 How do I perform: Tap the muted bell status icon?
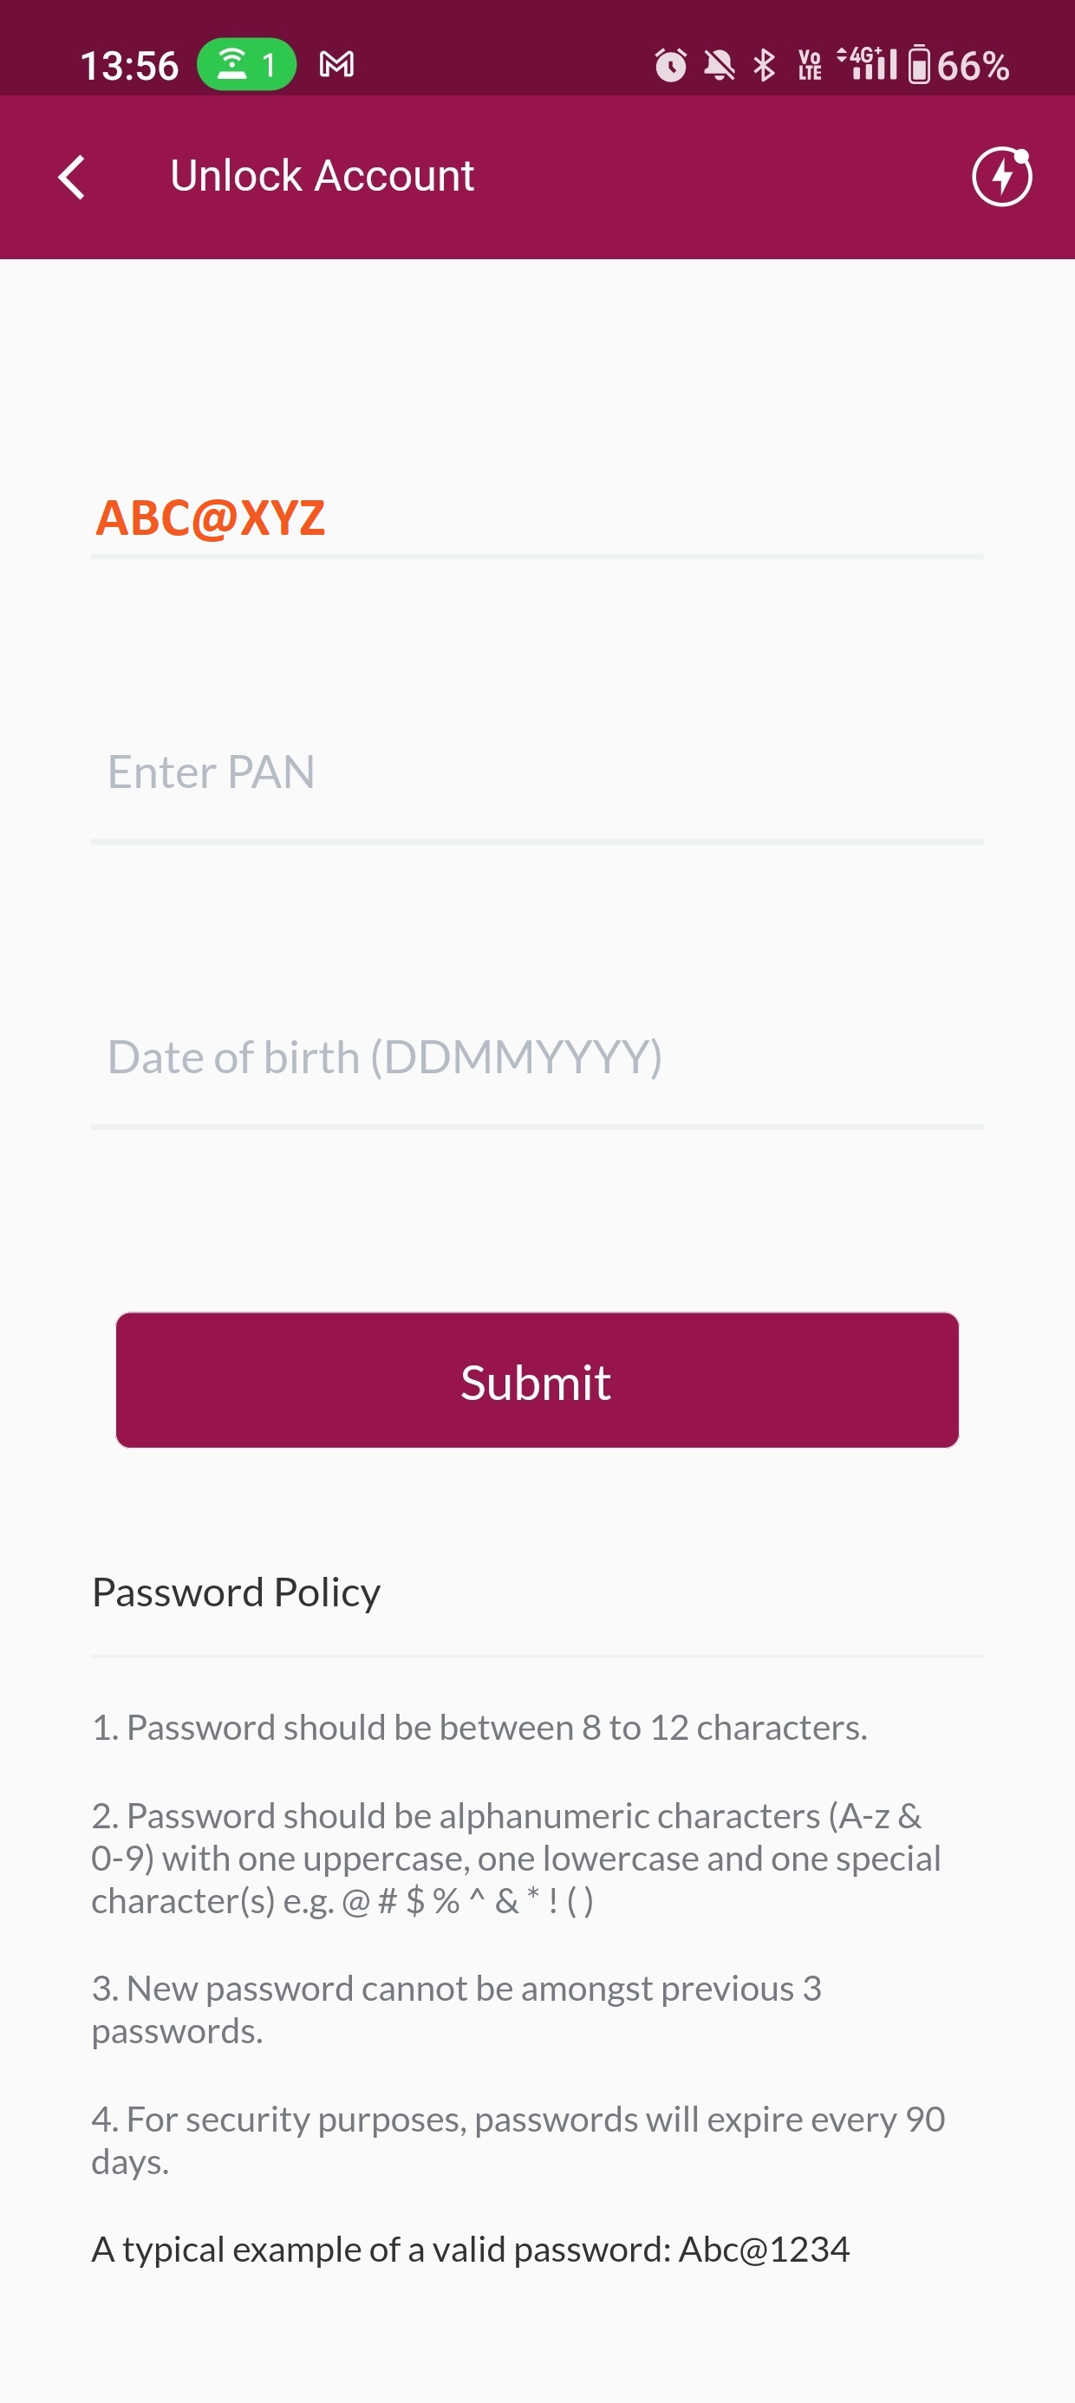tap(719, 65)
